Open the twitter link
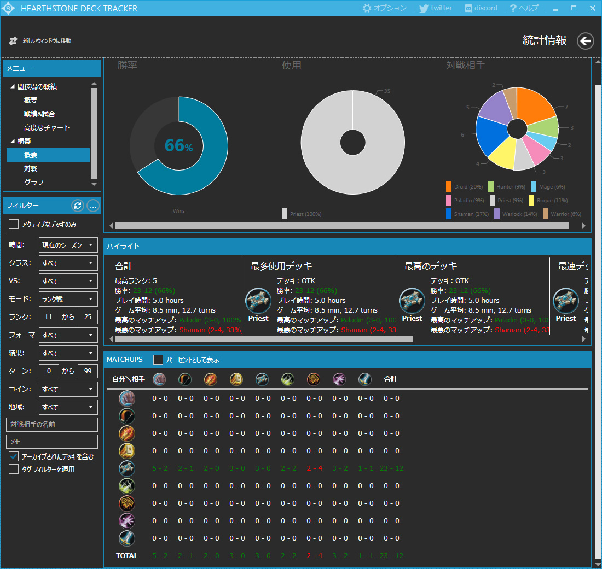Viewport: 602px width, 569px height. [x=436, y=8]
